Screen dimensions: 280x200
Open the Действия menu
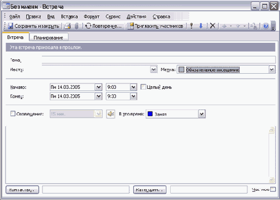pyautogui.click(x=136, y=17)
